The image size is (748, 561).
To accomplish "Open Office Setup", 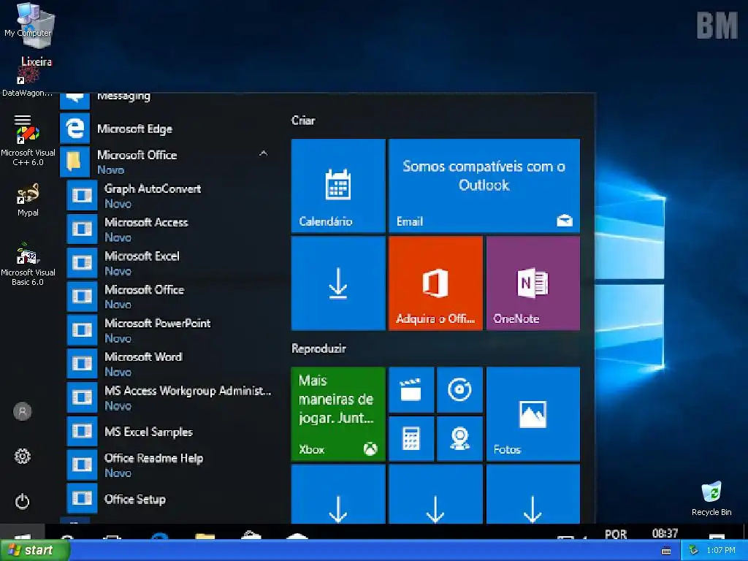I will (x=171, y=498).
